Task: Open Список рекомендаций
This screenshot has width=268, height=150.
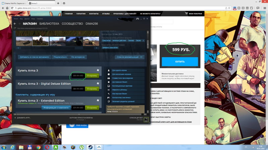Action: [130, 57]
